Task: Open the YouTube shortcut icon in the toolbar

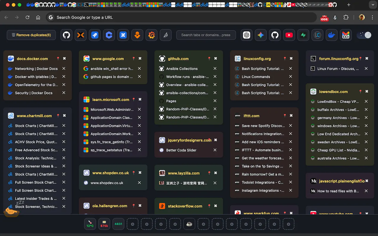Action: pos(289,35)
